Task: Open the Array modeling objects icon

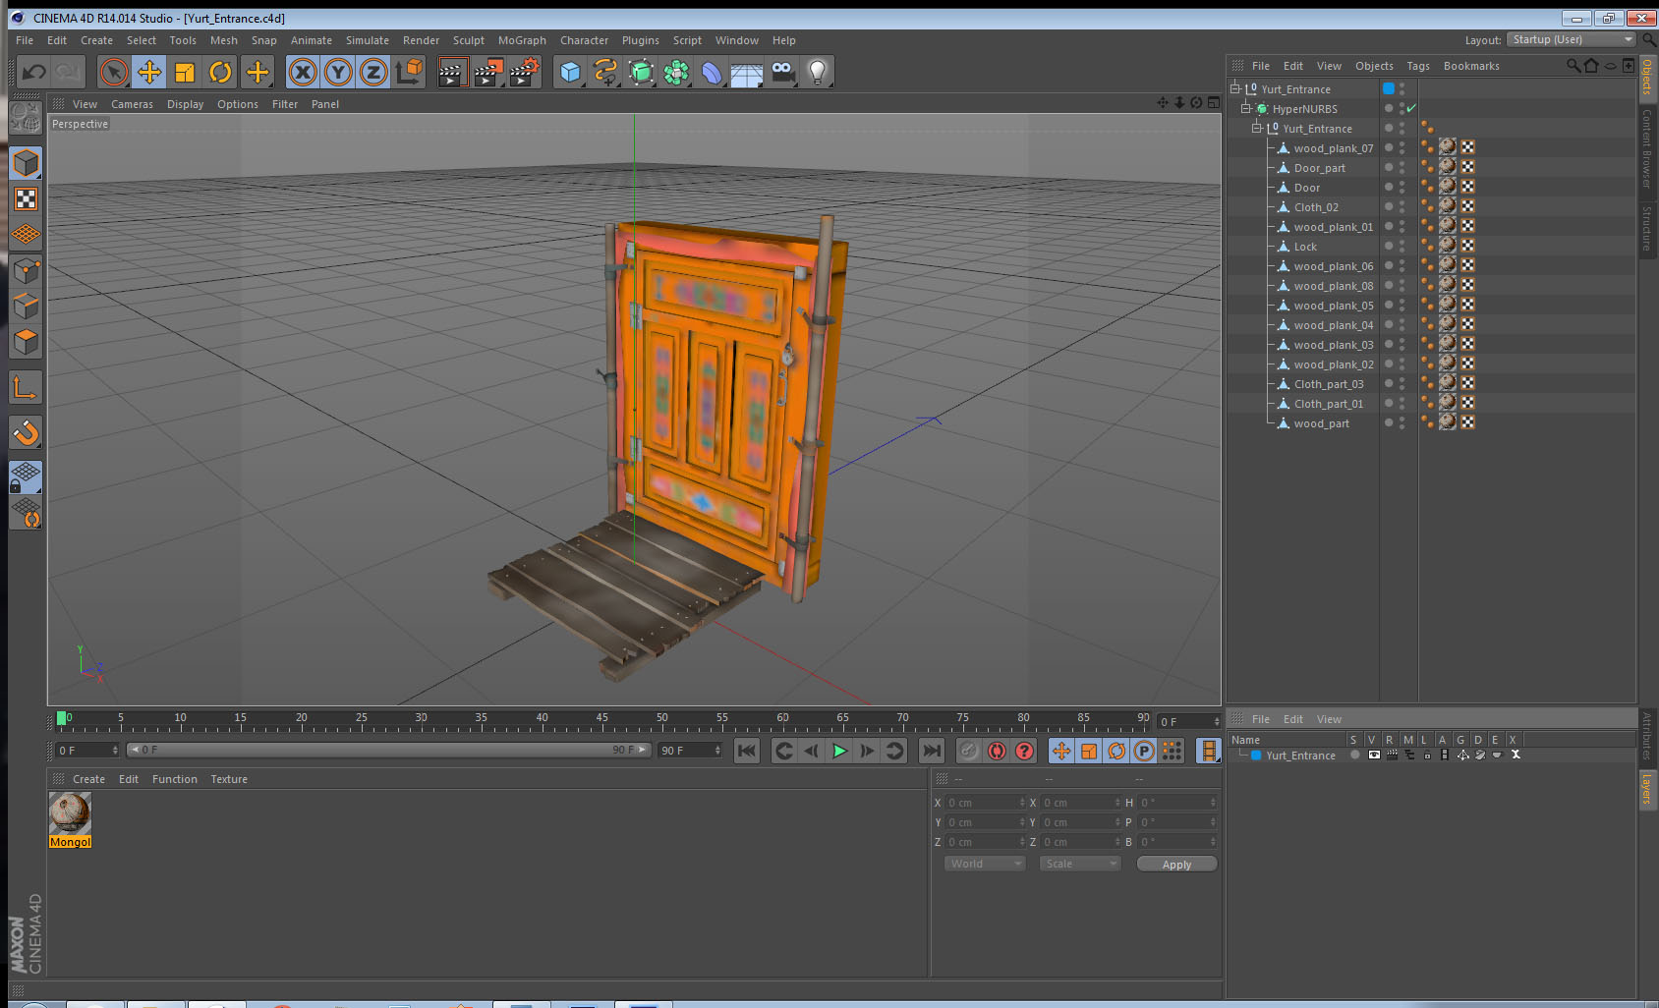Action: click(x=676, y=72)
